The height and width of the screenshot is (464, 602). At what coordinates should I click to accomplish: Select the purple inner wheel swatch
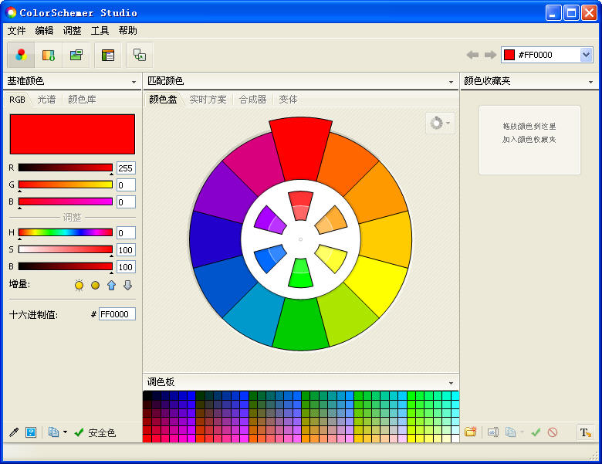[270, 221]
